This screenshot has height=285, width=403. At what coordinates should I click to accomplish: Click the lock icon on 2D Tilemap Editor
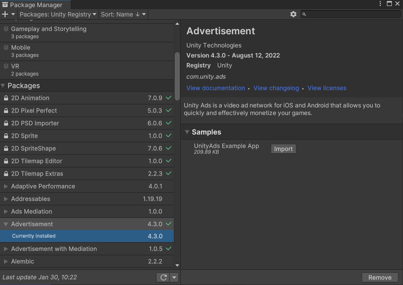click(x=6, y=161)
